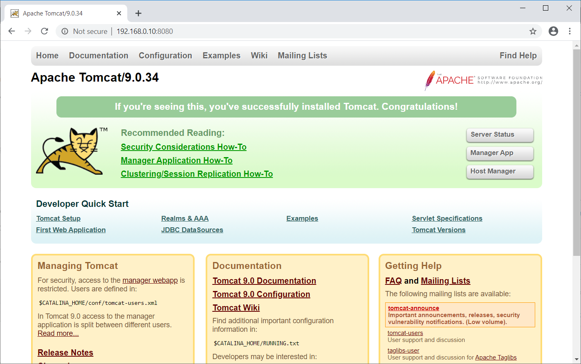Open the Examples navigation item in top bar
This screenshot has height=364, width=581.
point(221,55)
